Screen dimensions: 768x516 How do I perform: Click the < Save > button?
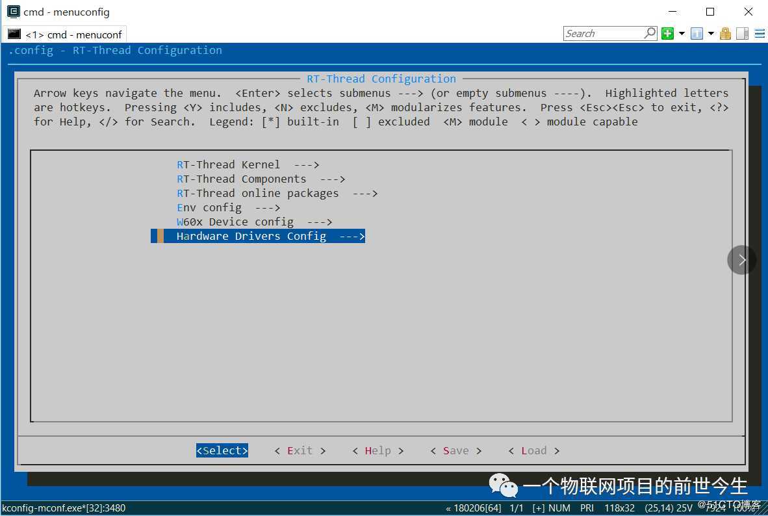[x=455, y=450]
